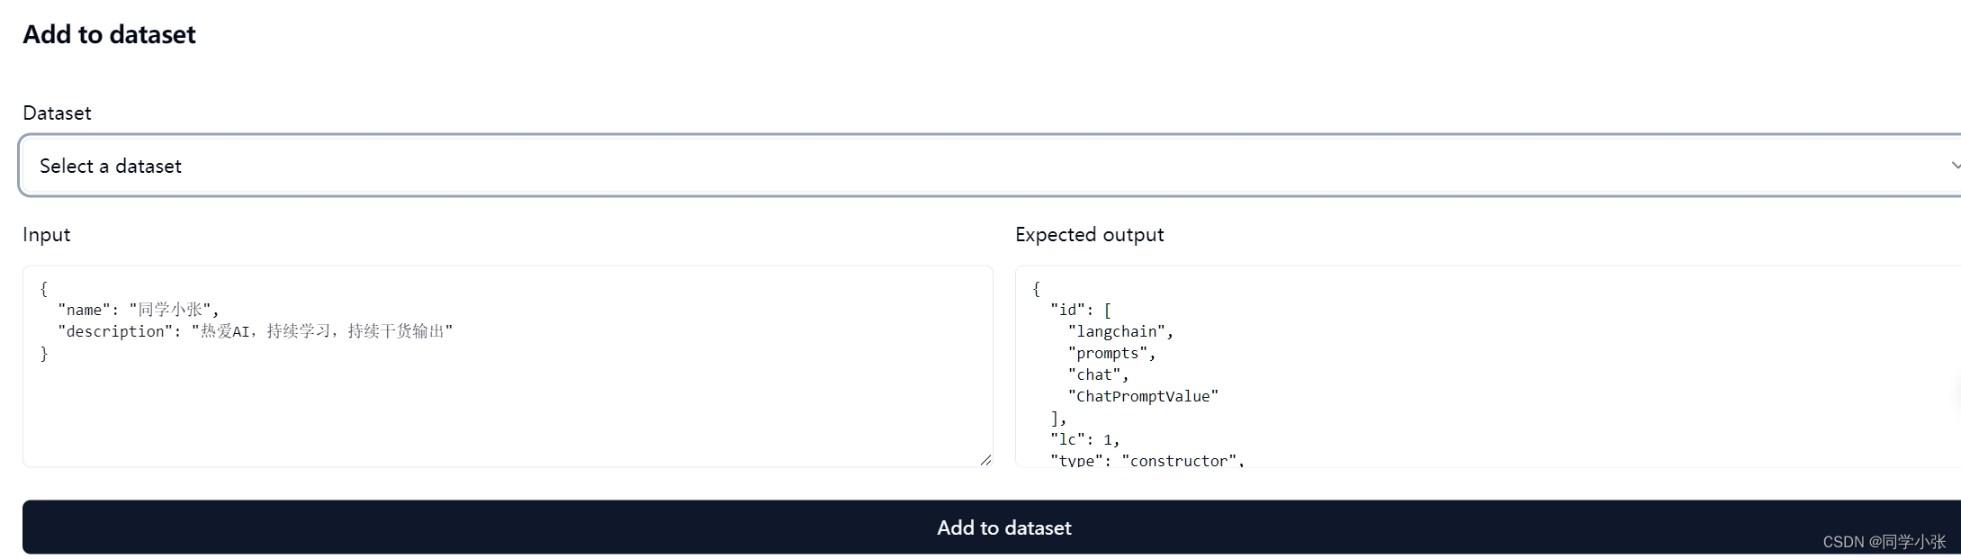Click the "id" line in Expected output
1961x559 pixels.
1080,310
